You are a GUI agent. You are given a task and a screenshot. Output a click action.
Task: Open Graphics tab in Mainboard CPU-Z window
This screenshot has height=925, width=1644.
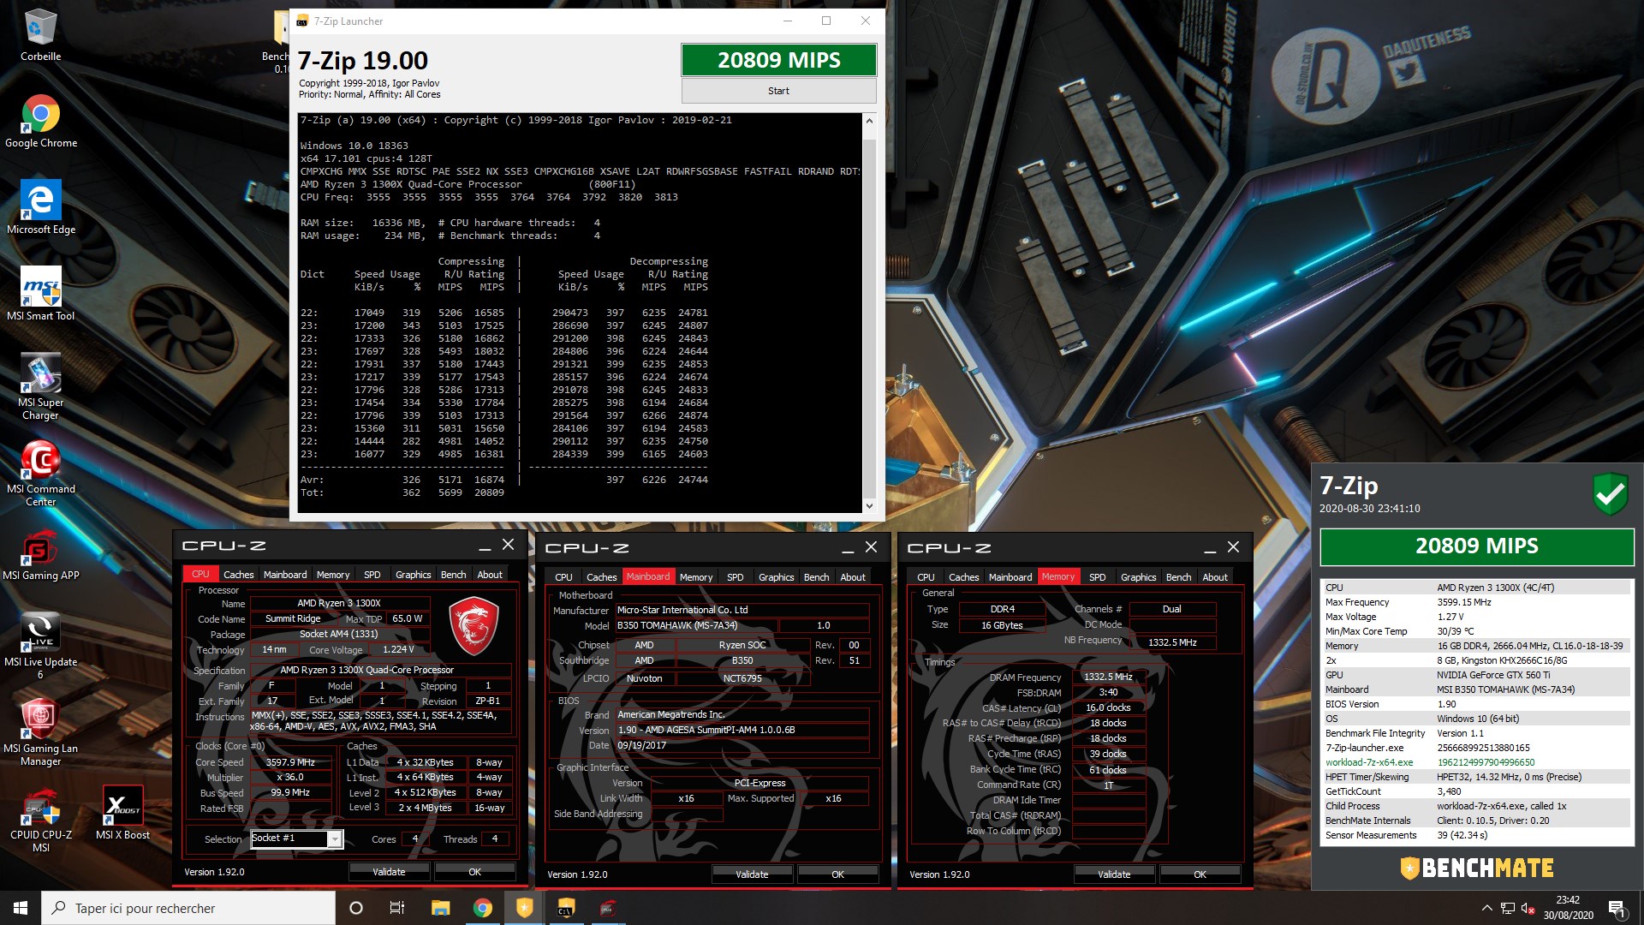776,577
